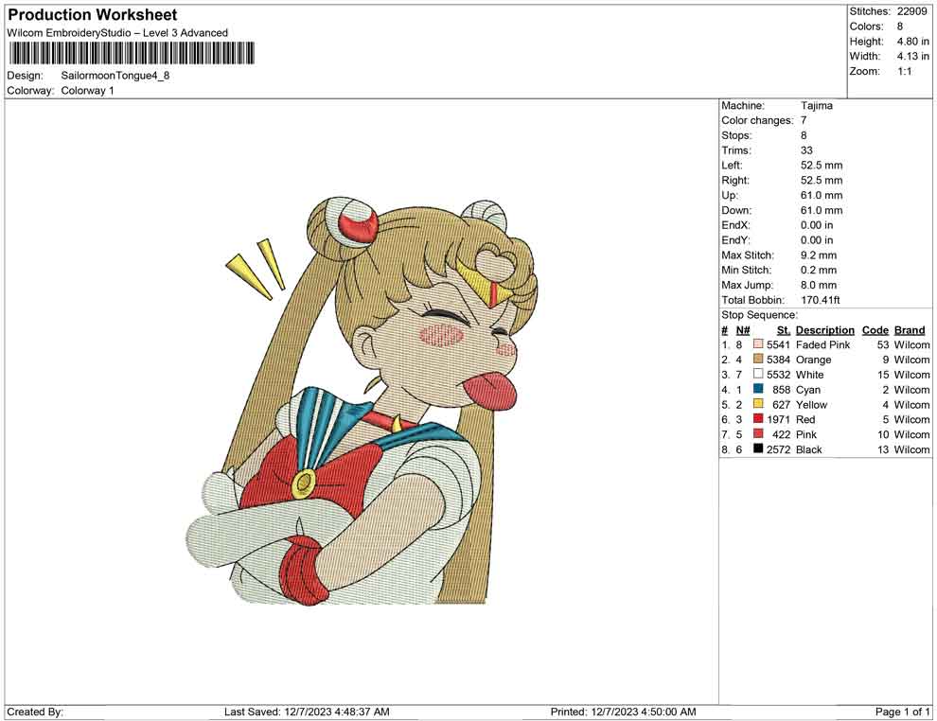Click the 'St.' column header
The height and width of the screenshot is (721, 937).
pyautogui.click(x=784, y=330)
